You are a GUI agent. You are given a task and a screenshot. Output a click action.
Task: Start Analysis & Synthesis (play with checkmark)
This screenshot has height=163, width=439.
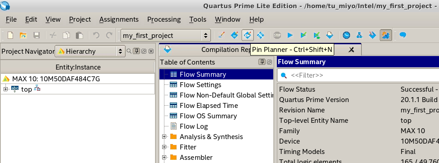(x=304, y=35)
